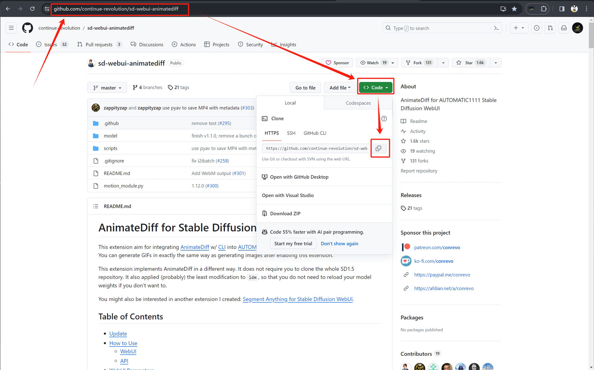Open the Discussions tab

(x=147, y=44)
